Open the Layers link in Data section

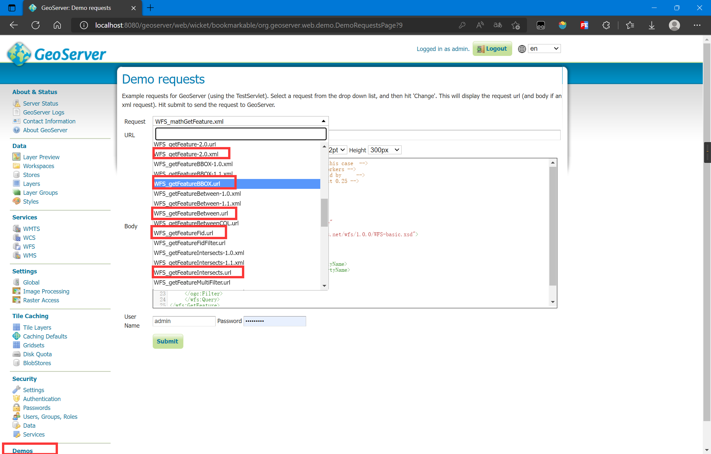32,184
